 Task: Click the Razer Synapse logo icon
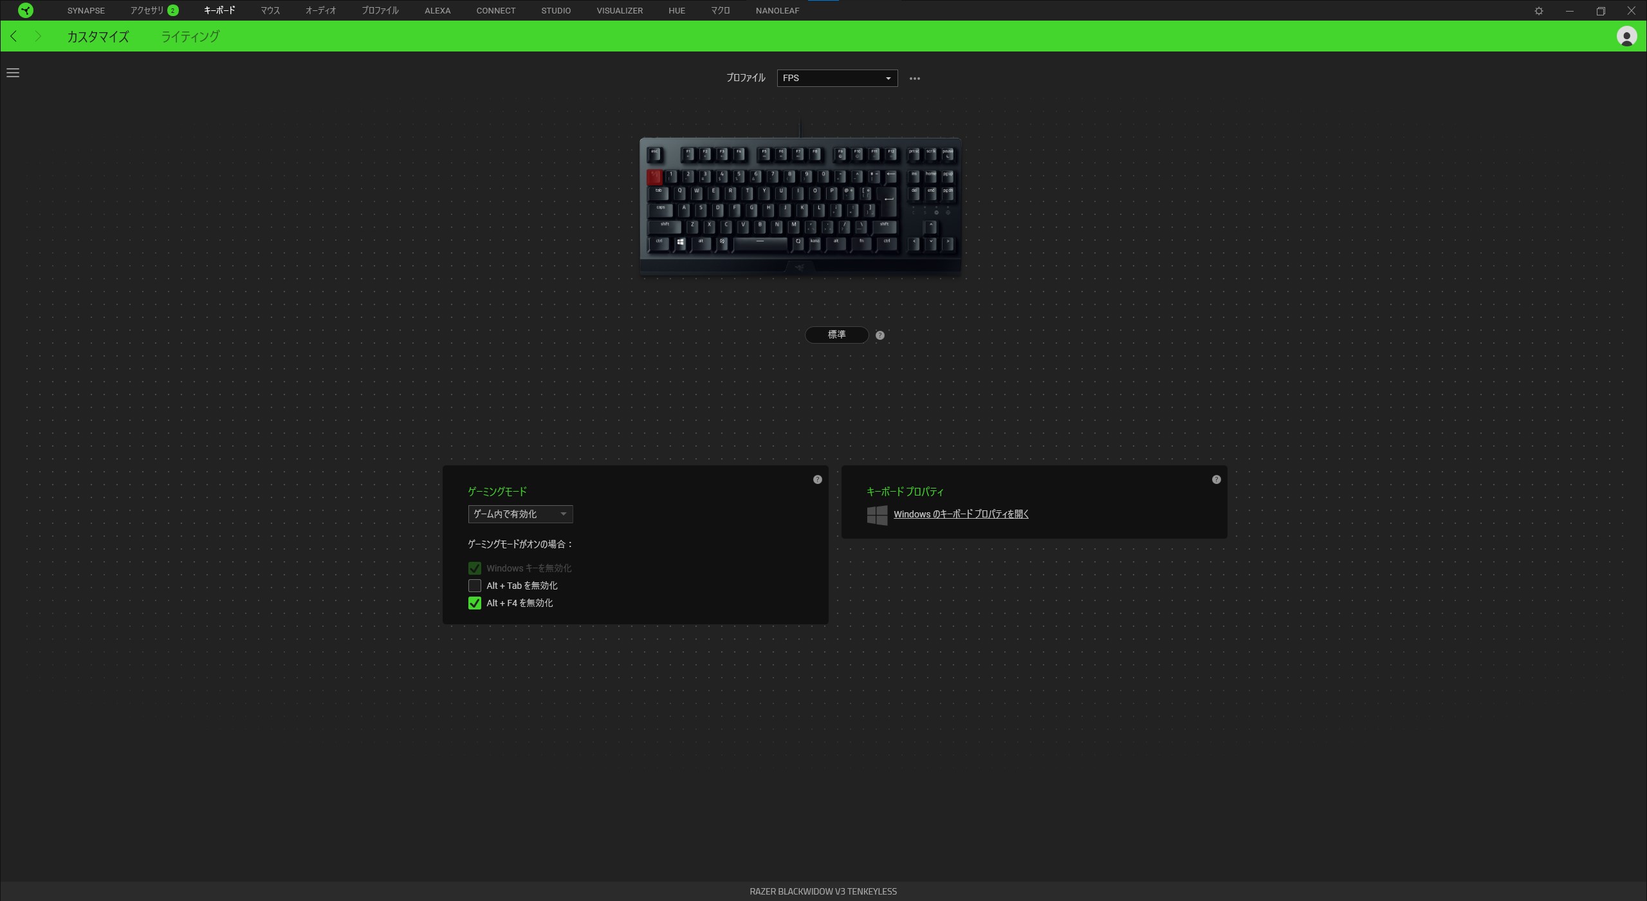coord(26,10)
